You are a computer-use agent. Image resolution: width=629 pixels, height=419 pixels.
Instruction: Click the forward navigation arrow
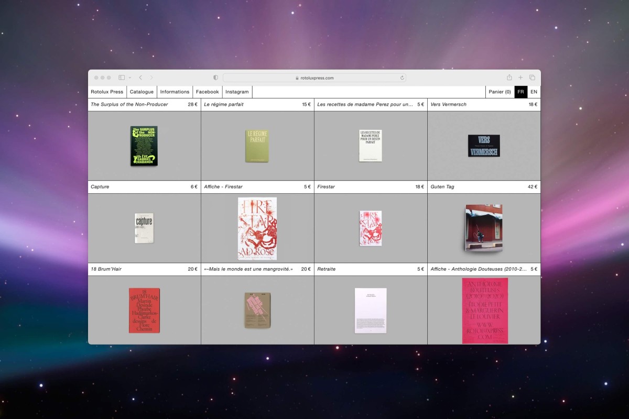point(151,78)
